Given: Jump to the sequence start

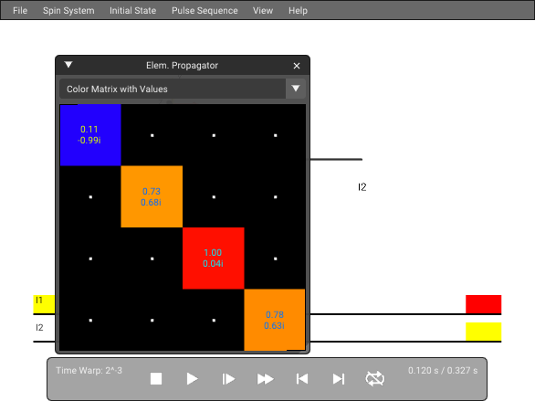Looking at the screenshot, I should [302, 379].
